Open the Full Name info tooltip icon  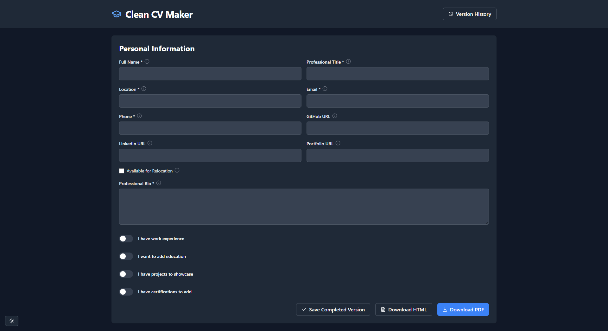[147, 62]
